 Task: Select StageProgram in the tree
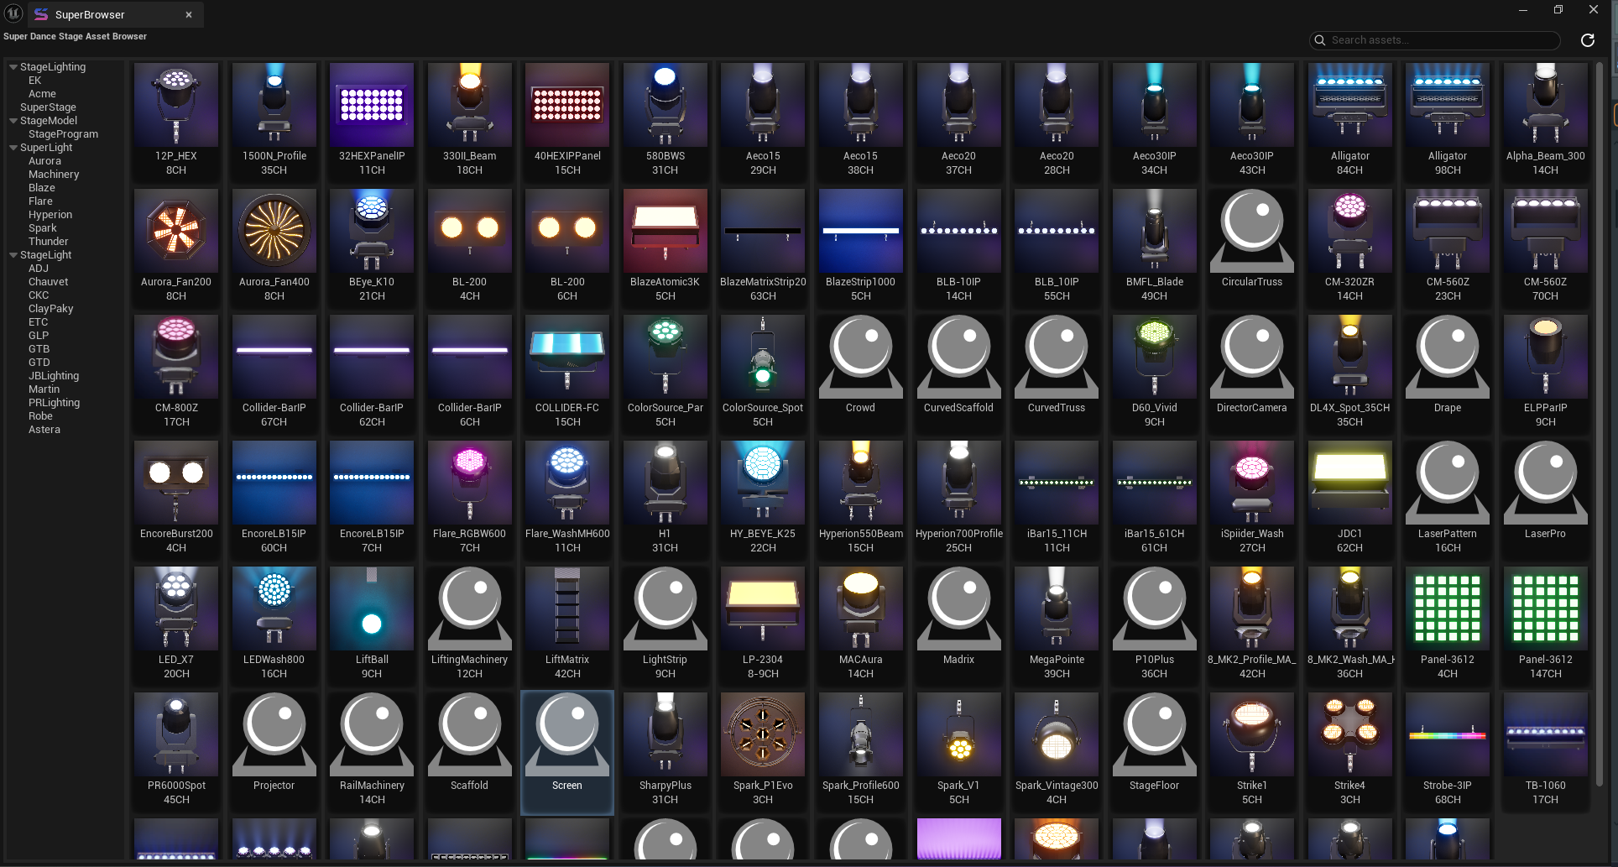click(63, 134)
